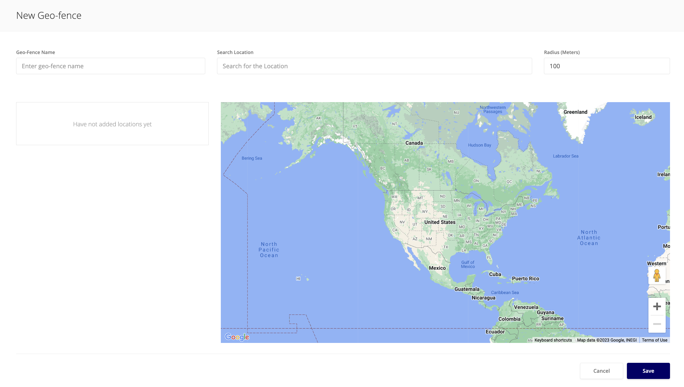Screen dimensions: 684x387
Task: Click the Save button
Action: pyautogui.click(x=648, y=371)
